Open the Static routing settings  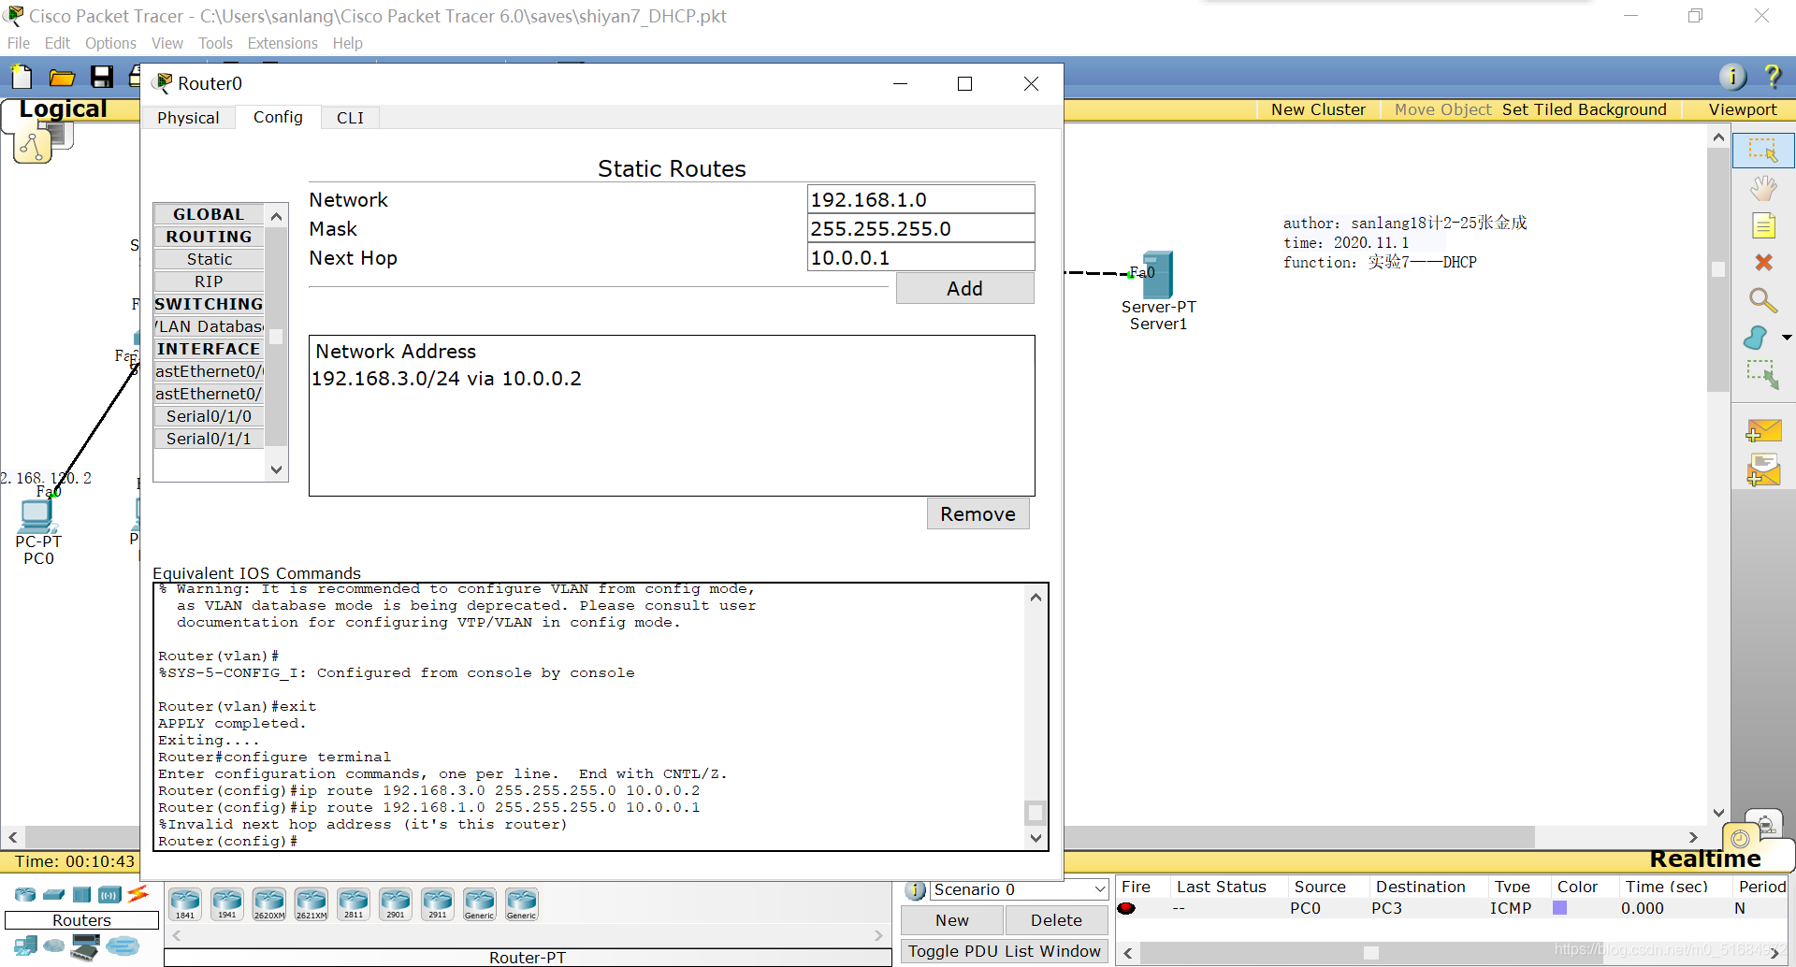coord(209,259)
